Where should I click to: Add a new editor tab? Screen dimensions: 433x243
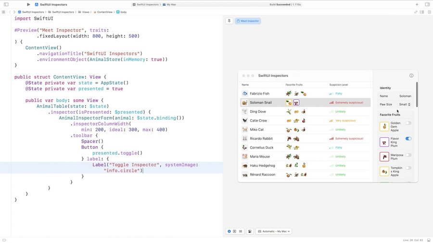coord(417,4)
